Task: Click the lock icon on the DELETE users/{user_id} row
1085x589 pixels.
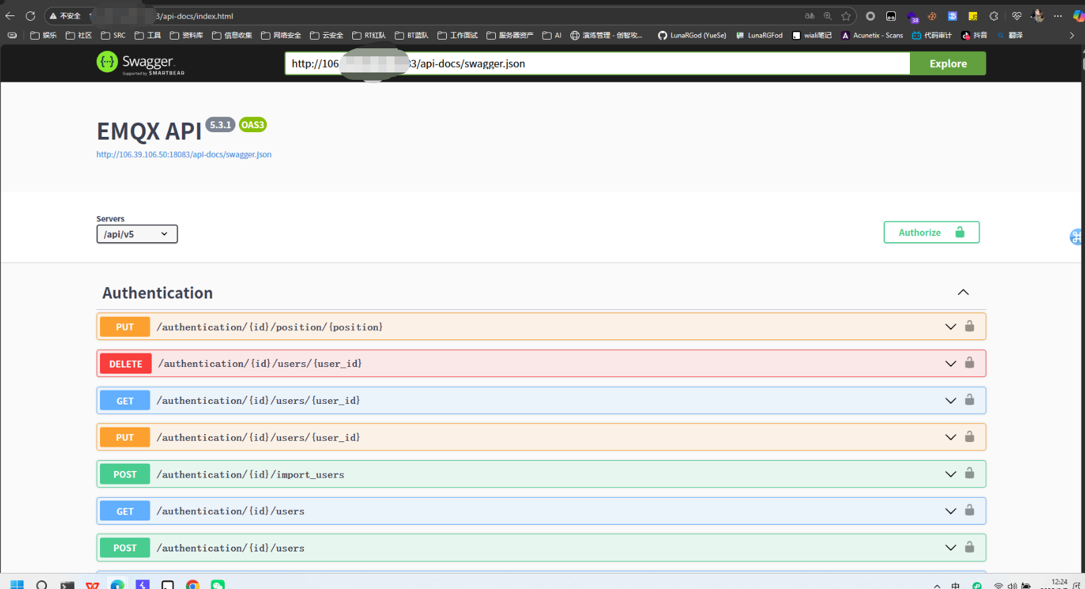Action: click(x=970, y=363)
